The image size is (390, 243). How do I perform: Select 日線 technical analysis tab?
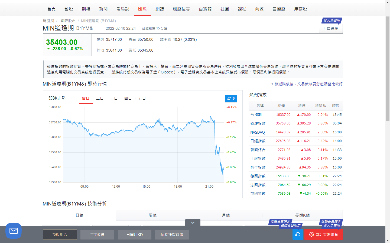coord(79,215)
